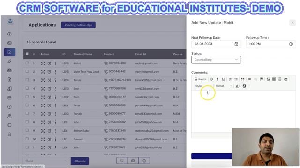The image size is (300, 168).
Task: Check the checkbox for Sam's row
Action: click(27, 97)
